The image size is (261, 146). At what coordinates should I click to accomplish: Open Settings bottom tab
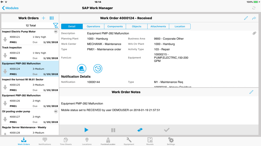[171, 141]
